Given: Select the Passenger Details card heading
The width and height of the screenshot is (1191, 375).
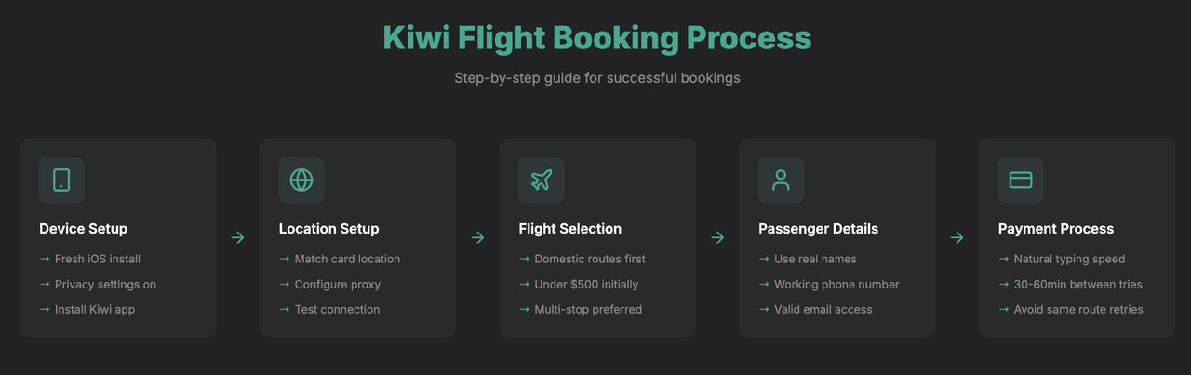Looking at the screenshot, I should 818,229.
